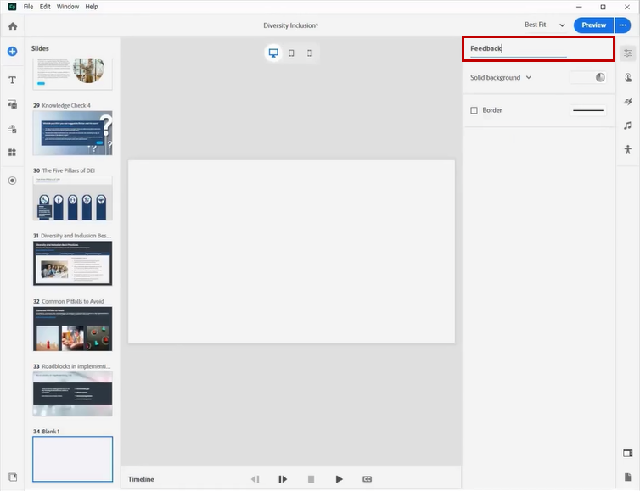Open the Widgets grid icon
The height and width of the screenshot is (491, 640).
point(12,153)
